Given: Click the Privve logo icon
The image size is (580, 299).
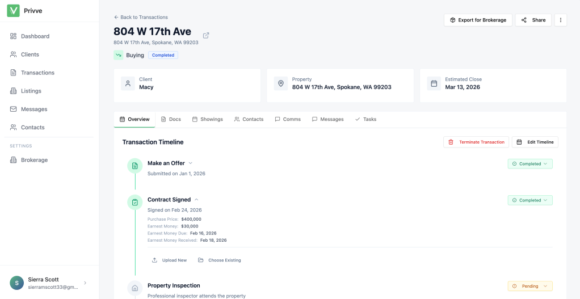Looking at the screenshot, I should [13, 11].
